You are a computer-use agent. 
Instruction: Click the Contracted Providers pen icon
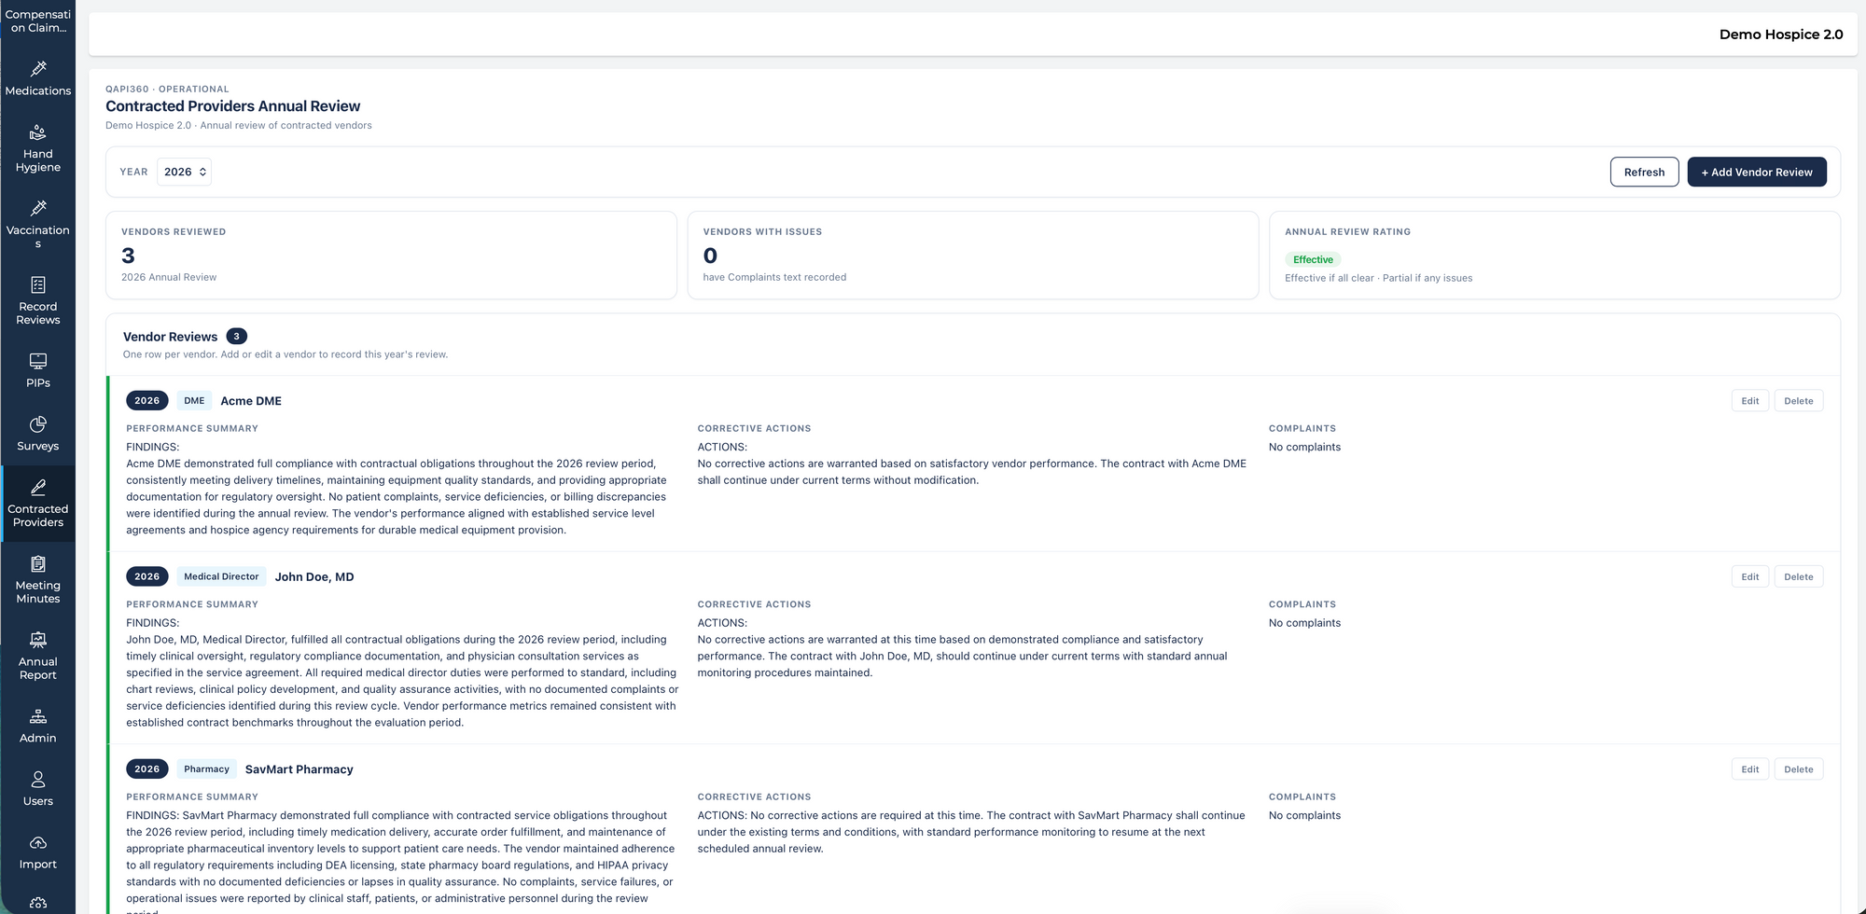(38, 487)
